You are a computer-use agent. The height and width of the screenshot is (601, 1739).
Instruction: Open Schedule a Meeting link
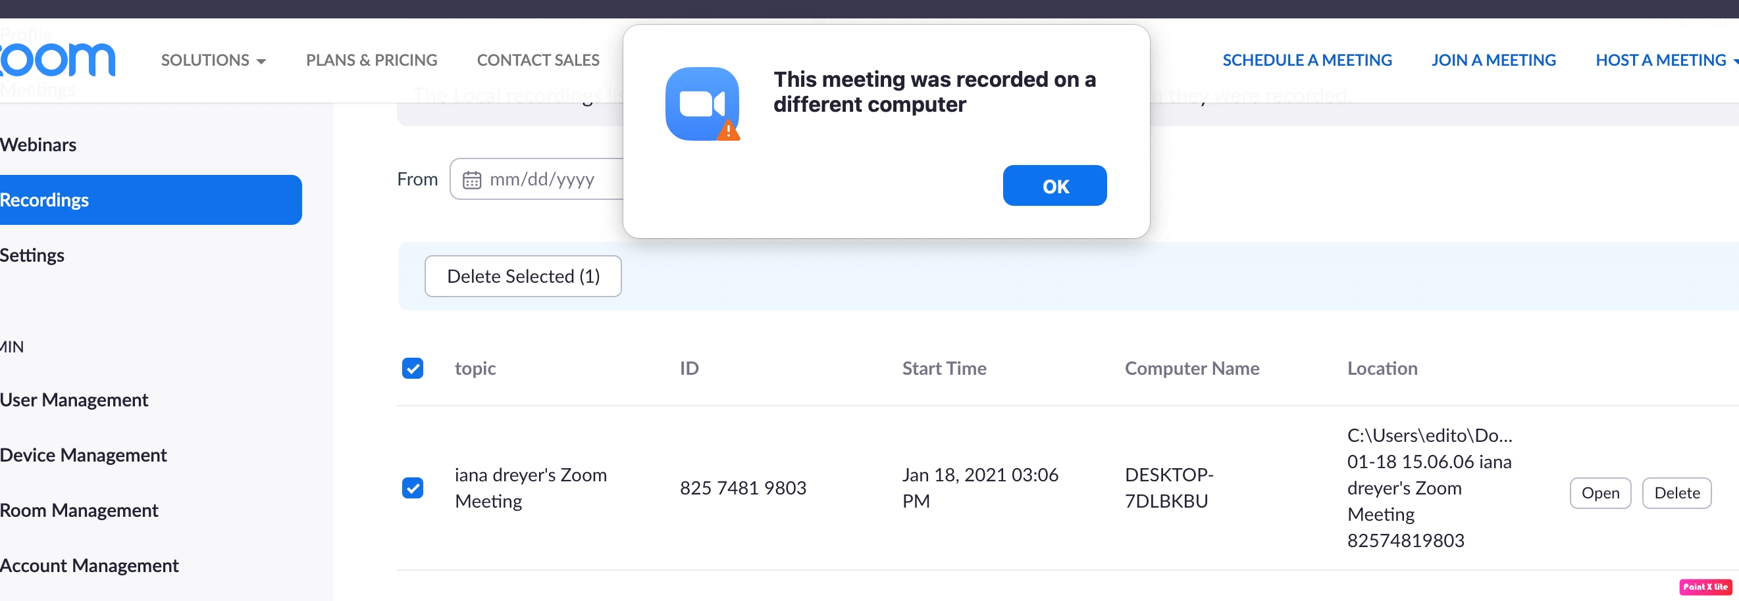pyautogui.click(x=1307, y=60)
